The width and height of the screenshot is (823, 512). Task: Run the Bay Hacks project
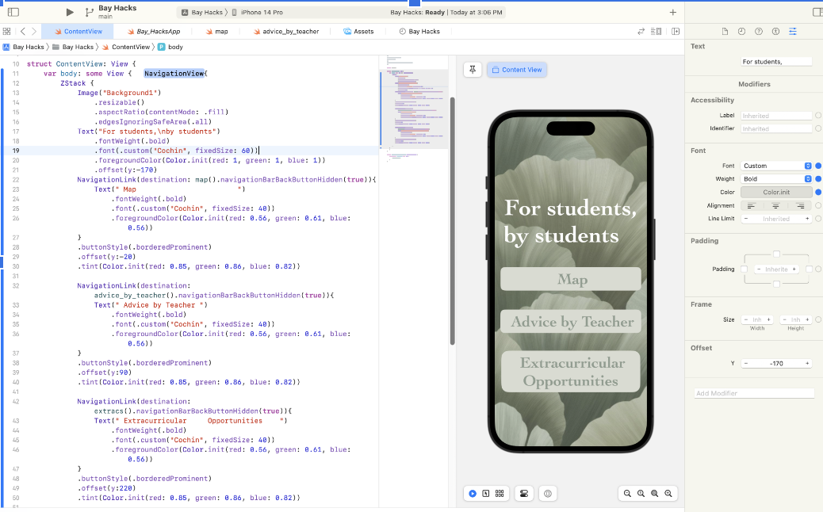click(x=70, y=12)
